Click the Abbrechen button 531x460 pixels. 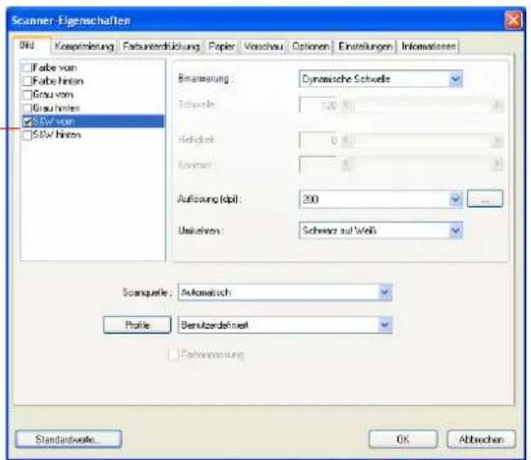click(481, 439)
